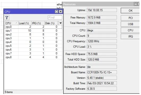Click the Architecture Name tile field
Image resolution: width=141 pixels, height=95 pixels.
102,67
